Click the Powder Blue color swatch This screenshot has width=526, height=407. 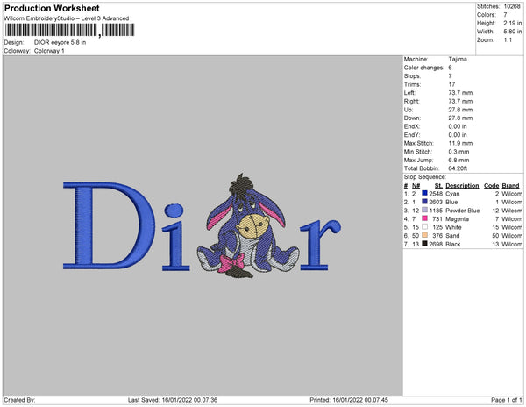[x=424, y=210]
